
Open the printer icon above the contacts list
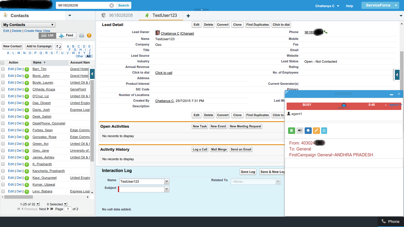click(x=82, y=35)
